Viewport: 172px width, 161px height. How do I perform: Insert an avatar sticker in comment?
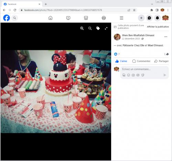point(124,75)
